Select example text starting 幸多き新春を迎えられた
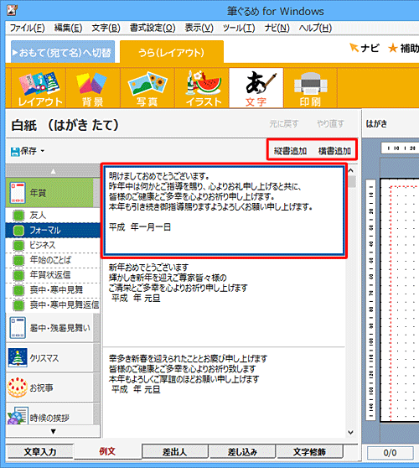 pos(224,392)
